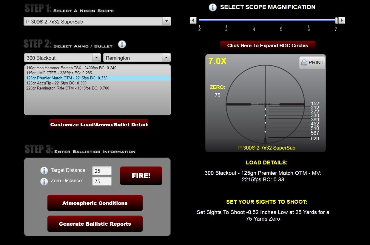Click info icon next to Select Ammo / Bullet
370x245 pixels.
(x=122, y=45)
